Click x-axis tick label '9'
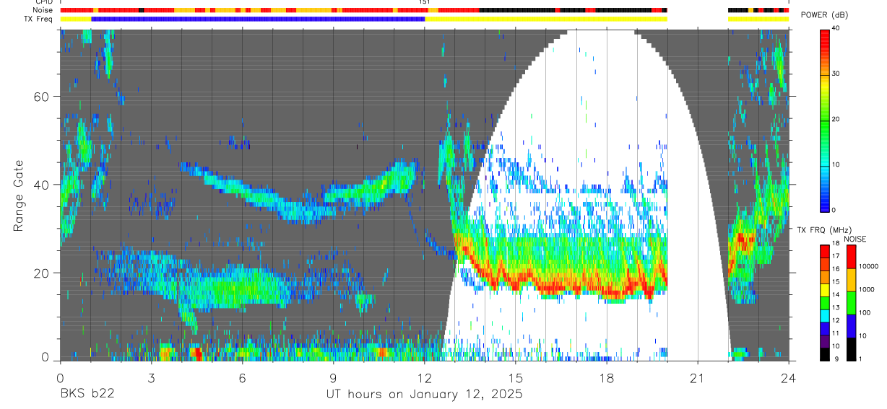This screenshot has height=409, width=887. [333, 377]
